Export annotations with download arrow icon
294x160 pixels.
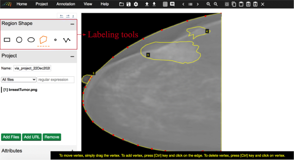tap(154, 4)
